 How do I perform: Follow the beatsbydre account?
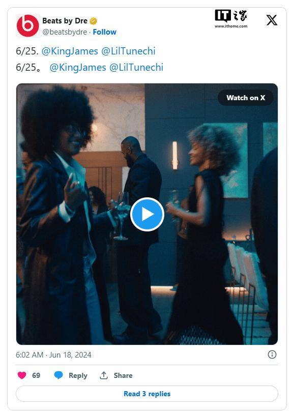point(105,32)
